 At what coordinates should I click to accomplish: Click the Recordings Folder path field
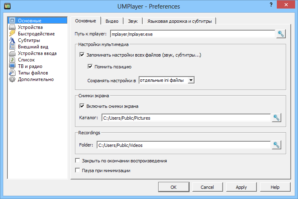pos(183,144)
